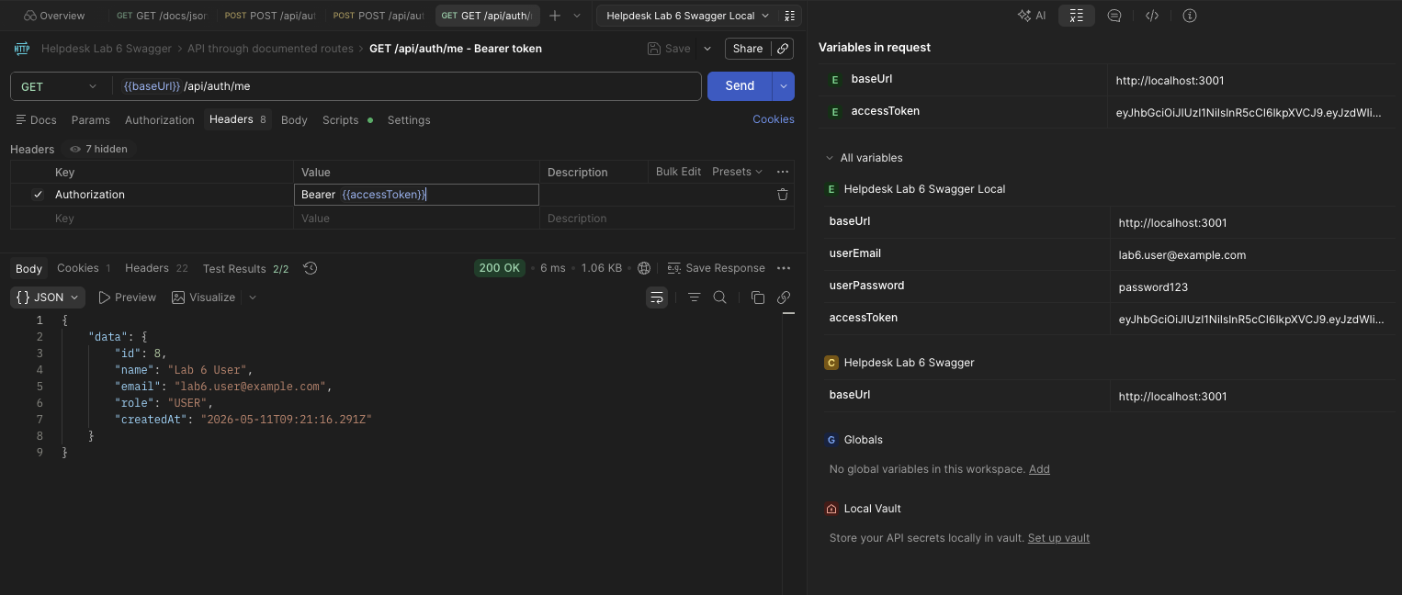The image size is (1402, 595).
Task: Copy request link icon beside Share
Action: pos(783,49)
